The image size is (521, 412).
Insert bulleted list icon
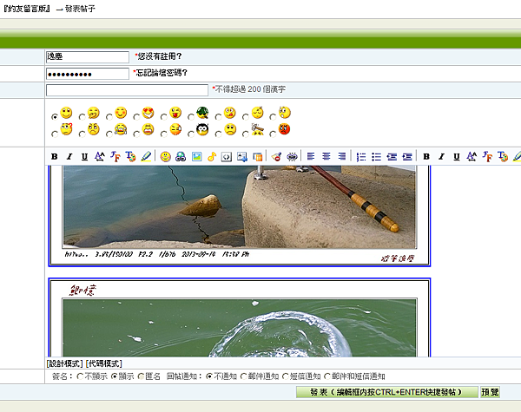[376, 156]
